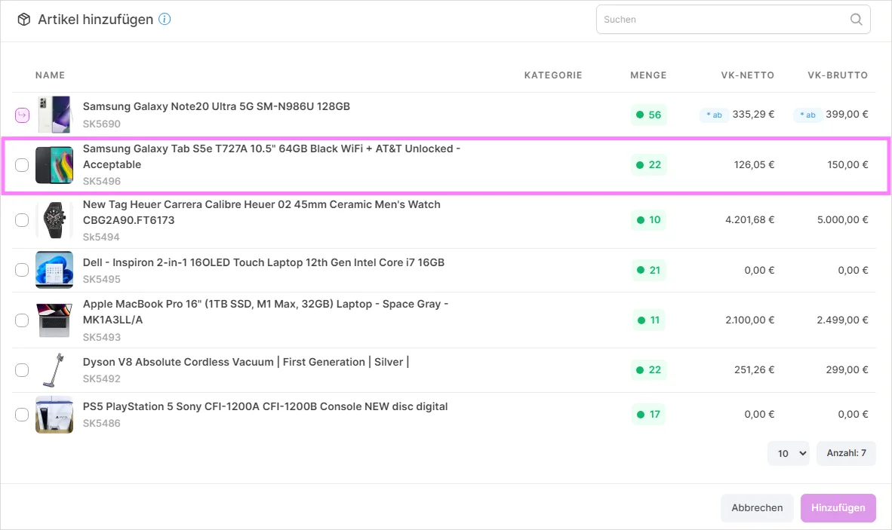Image resolution: width=892 pixels, height=530 pixels.
Task: Click the net price 251,26 €
Action: [x=755, y=370]
